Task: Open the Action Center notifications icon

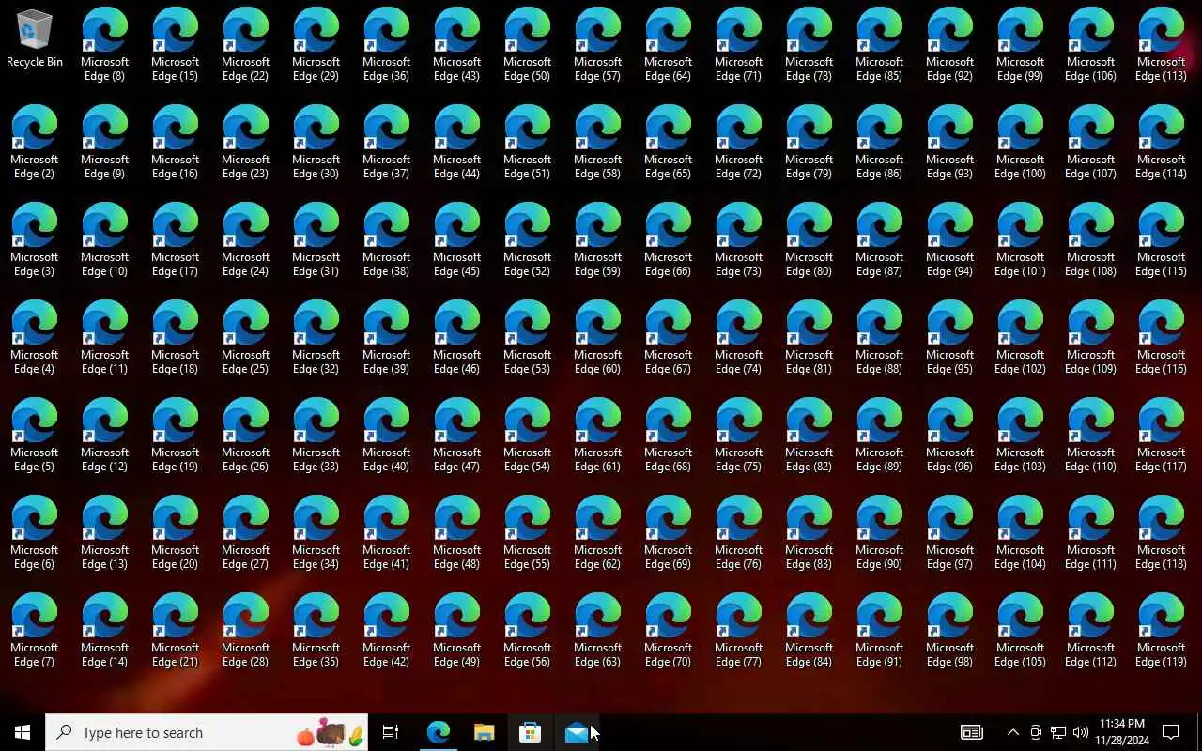Action: coord(1171,732)
